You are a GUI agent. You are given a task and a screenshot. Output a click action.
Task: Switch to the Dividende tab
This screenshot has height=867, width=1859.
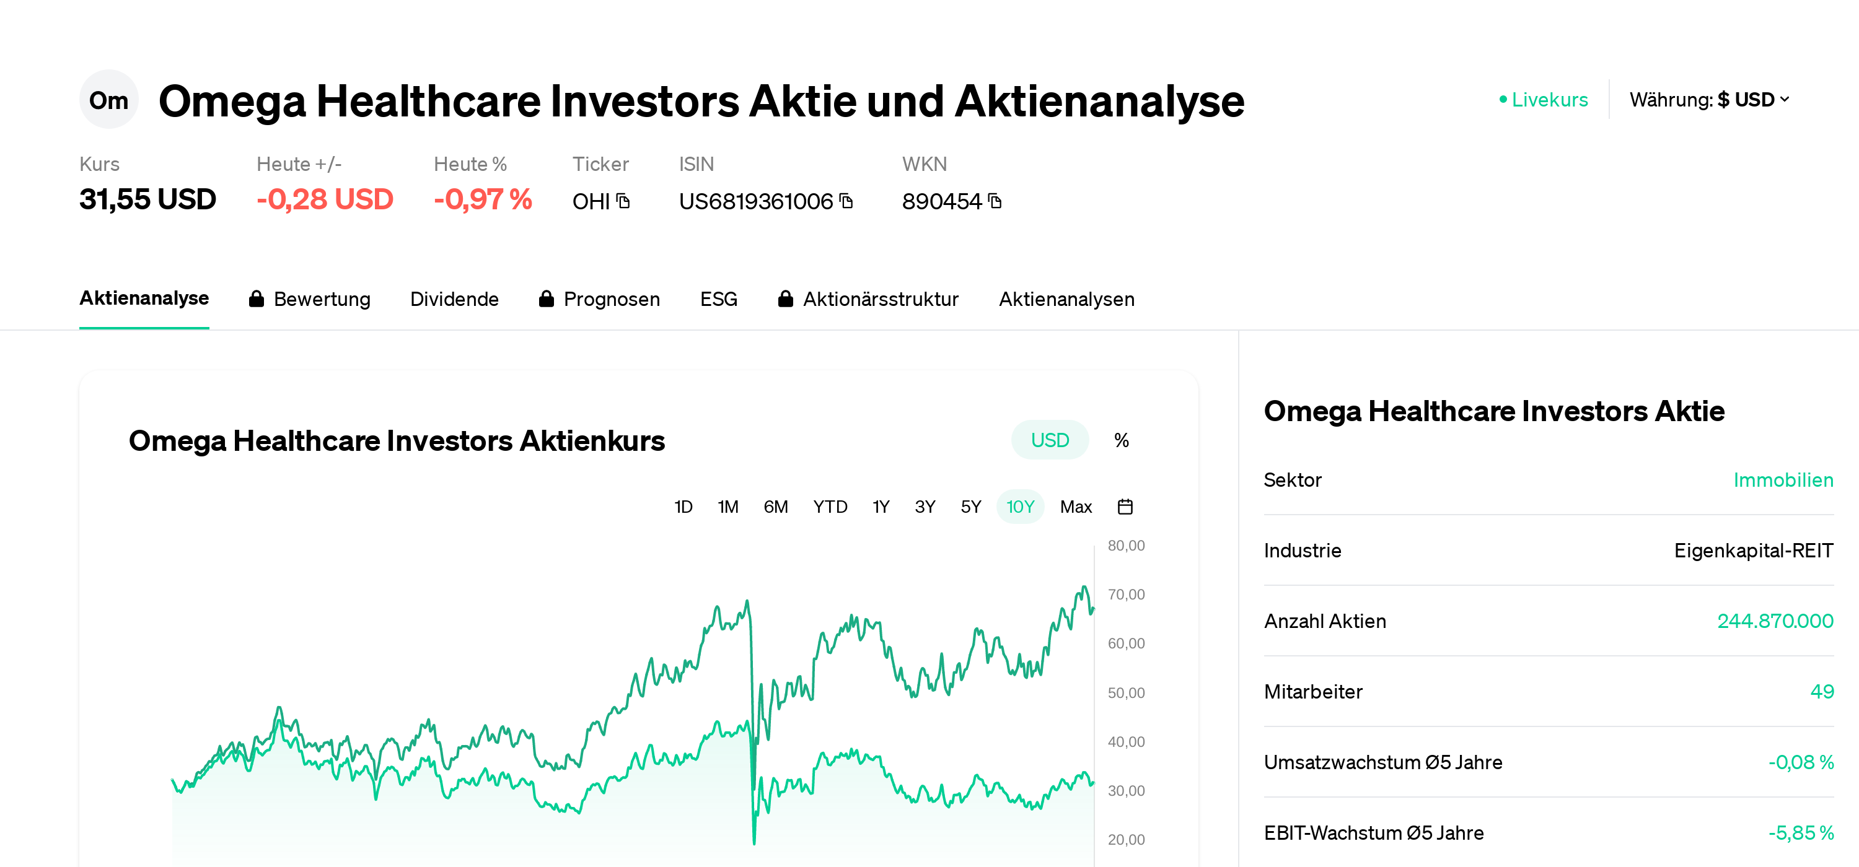tap(455, 298)
